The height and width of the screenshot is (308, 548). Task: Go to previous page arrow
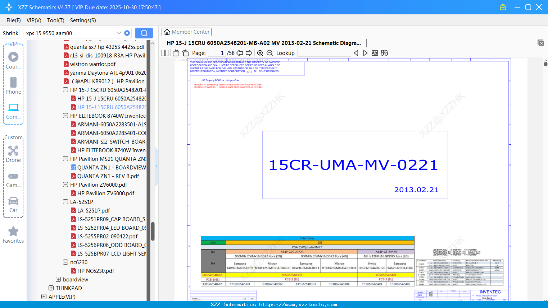tap(240, 53)
